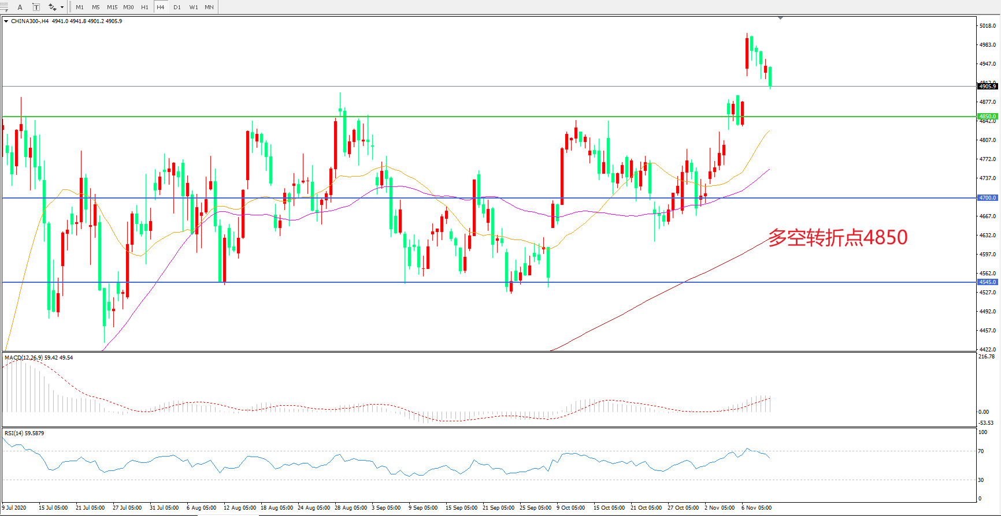The width and height of the screenshot is (1001, 516).
Task: Select the Text tool (A icon)
Action: click(x=20, y=7)
